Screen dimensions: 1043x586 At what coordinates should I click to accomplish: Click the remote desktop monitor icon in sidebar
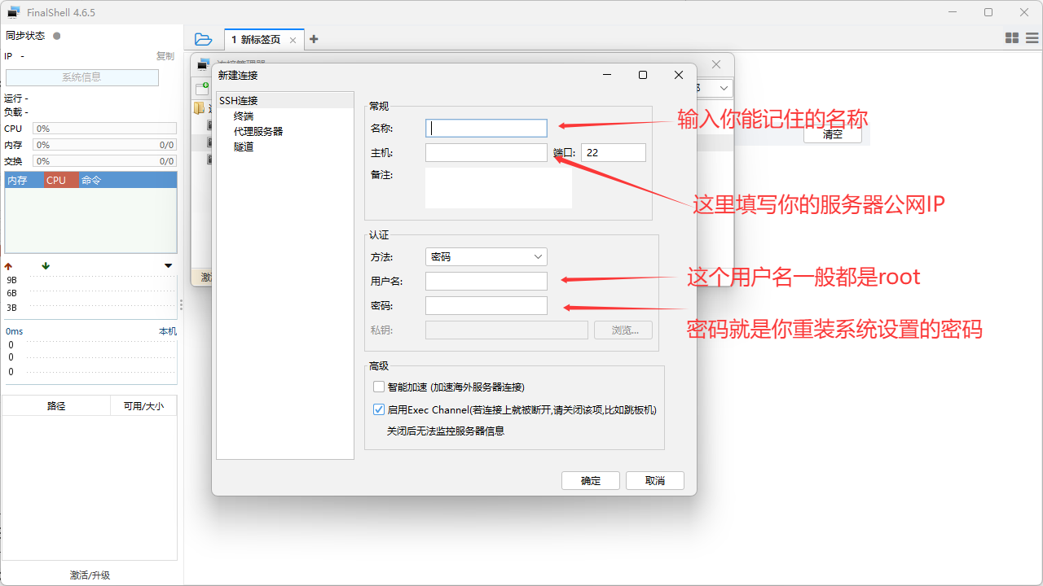(x=203, y=65)
